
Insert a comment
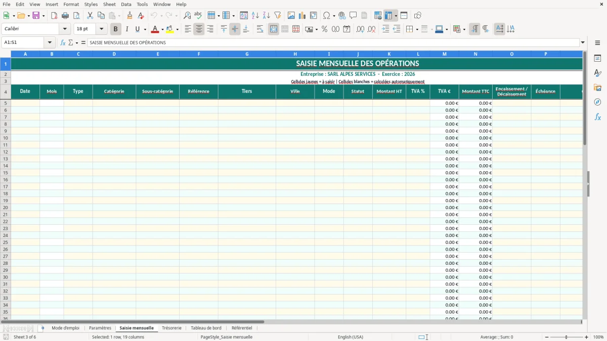click(353, 16)
